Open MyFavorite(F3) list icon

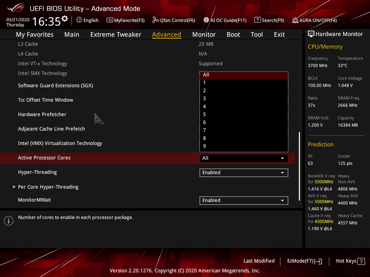(x=110, y=20)
